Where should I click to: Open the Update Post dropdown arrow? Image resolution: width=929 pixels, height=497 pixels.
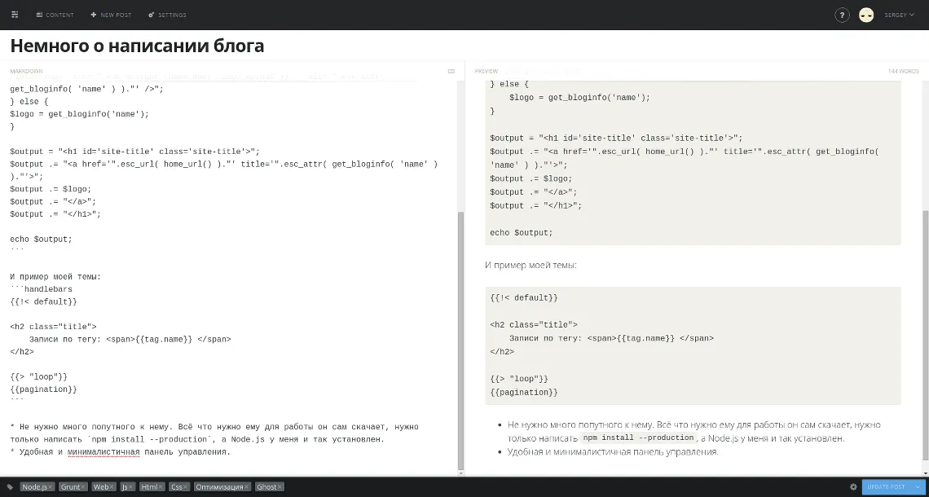[x=917, y=486]
